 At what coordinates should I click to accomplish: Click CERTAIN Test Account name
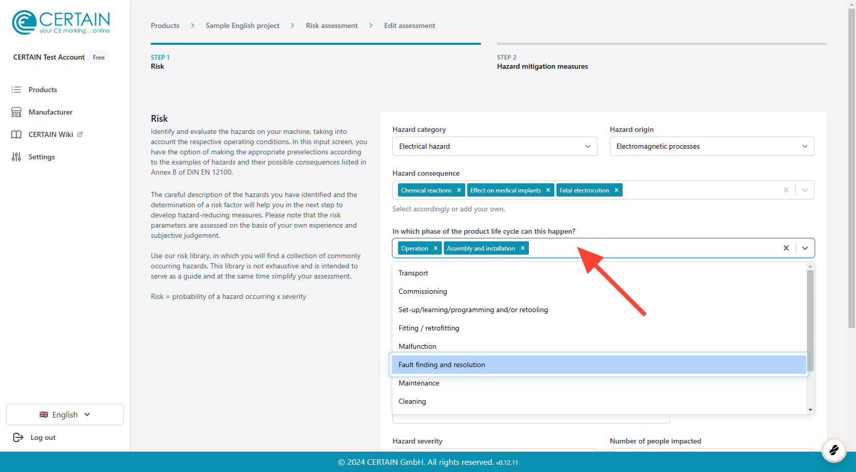[x=49, y=57]
